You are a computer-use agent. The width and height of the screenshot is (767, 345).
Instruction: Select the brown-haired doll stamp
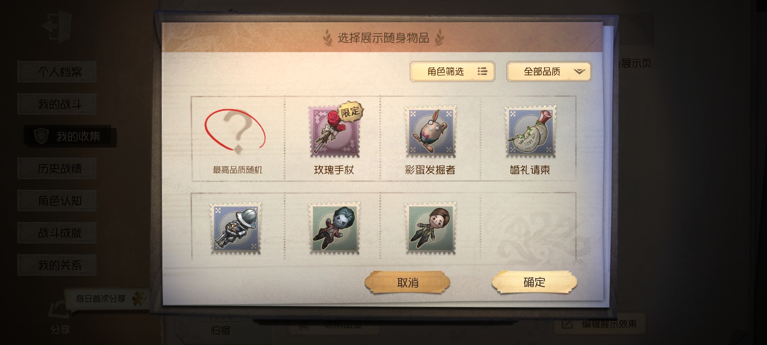430,228
